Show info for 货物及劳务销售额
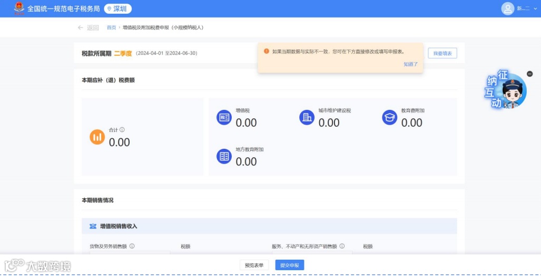 [132, 247]
